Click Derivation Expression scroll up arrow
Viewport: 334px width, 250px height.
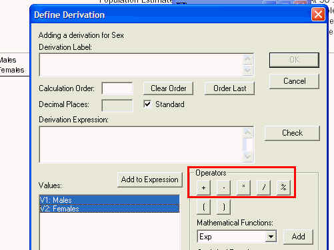(248, 132)
